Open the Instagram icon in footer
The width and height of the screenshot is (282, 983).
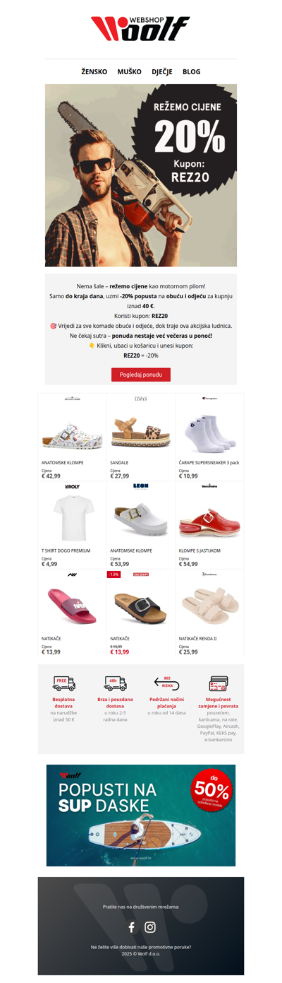(150, 926)
